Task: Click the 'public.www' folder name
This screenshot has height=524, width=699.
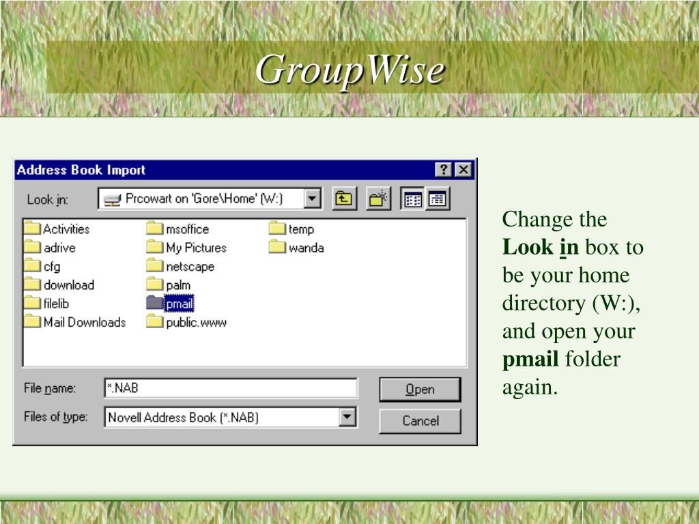Action: tap(196, 323)
